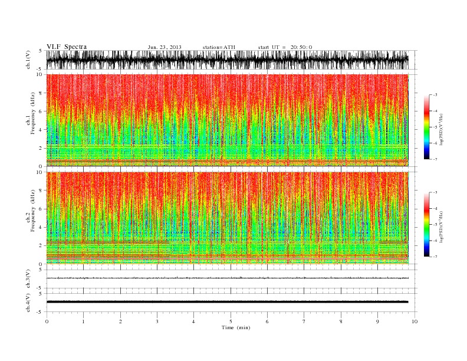Click inside the ch.2 spectrogram panel
Screen dimensions: 467x361
coord(227,218)
